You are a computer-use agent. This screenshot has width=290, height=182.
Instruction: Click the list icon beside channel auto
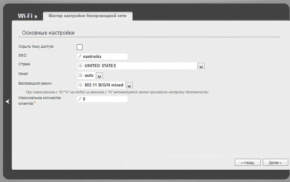(80, 75)
